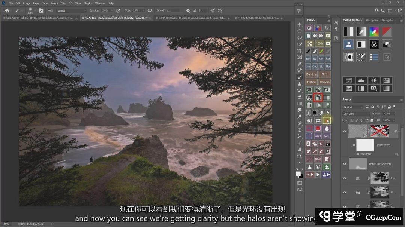Click the Dup Img button
405x227 pixels.
tap(311, 74)
